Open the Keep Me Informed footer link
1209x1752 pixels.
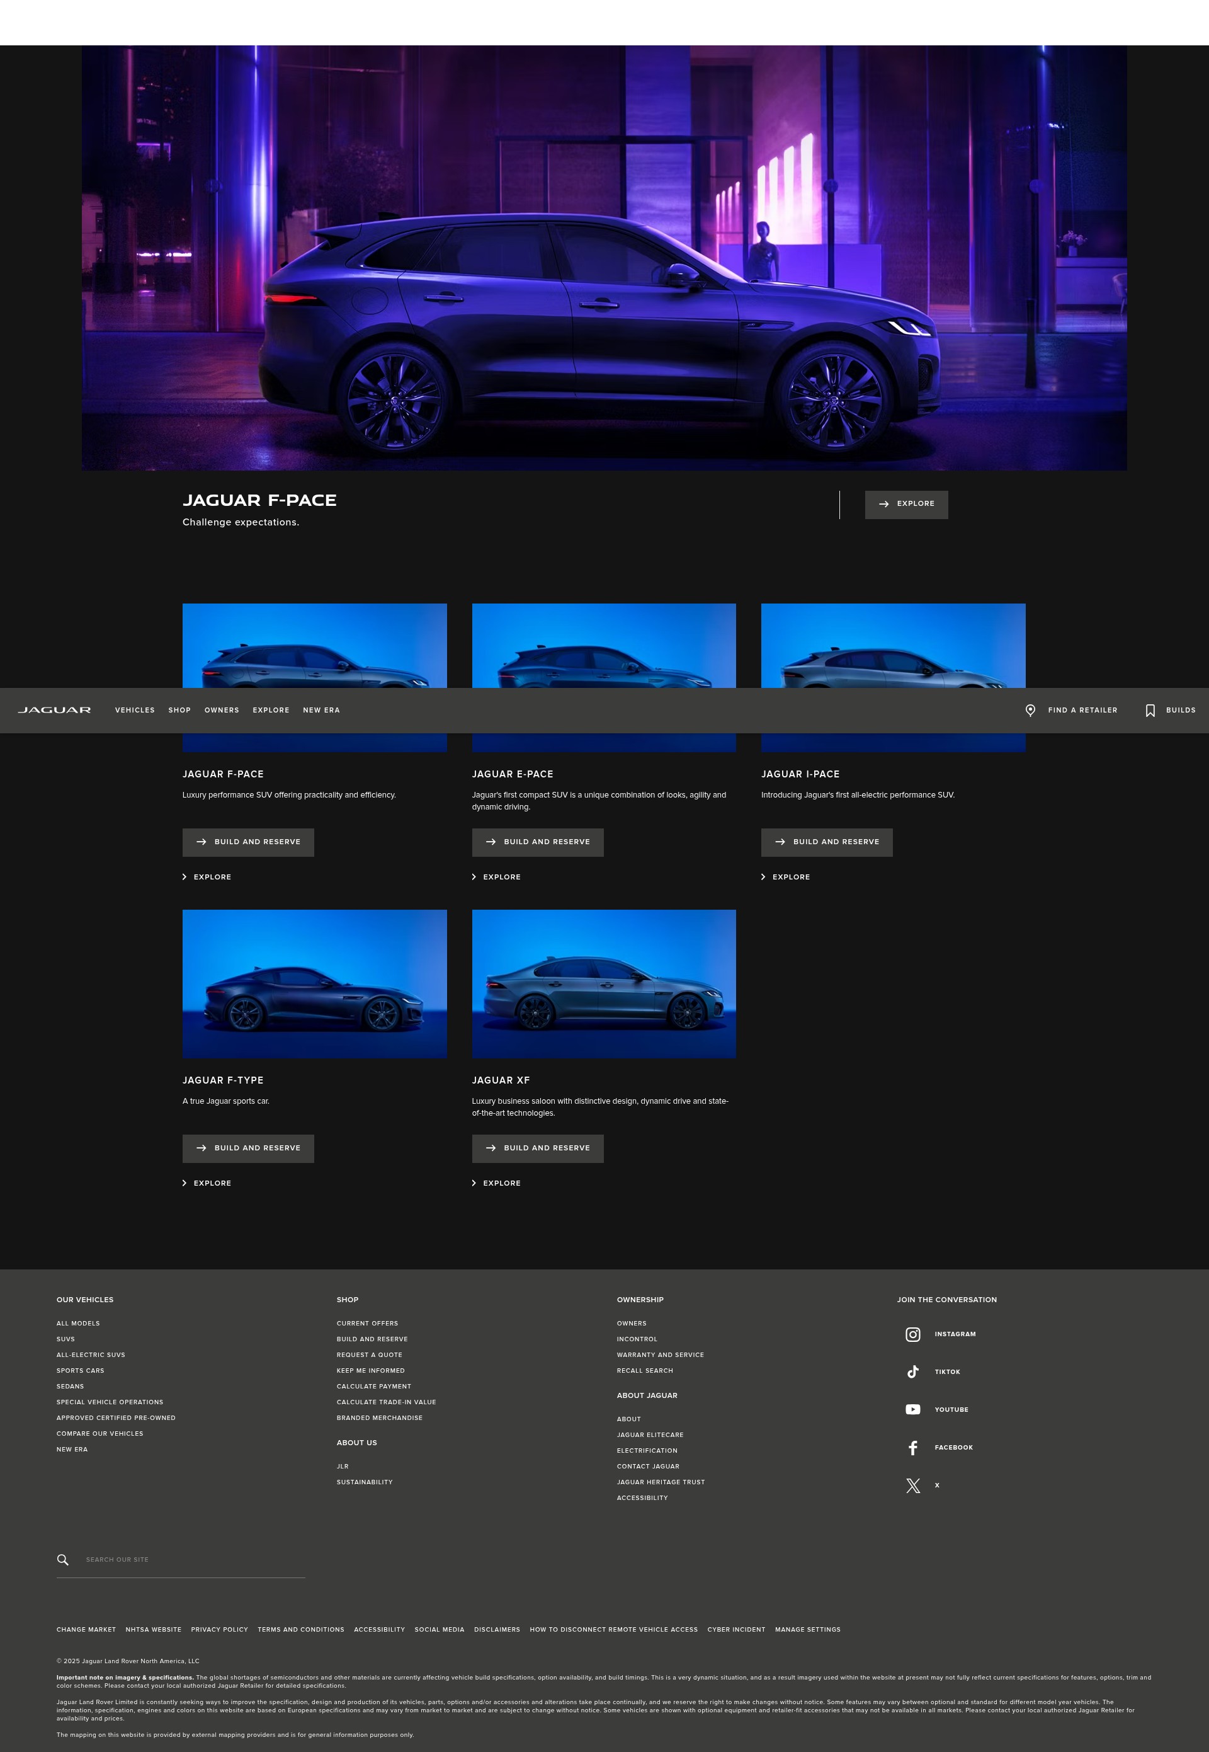(x=371, y=1371)
